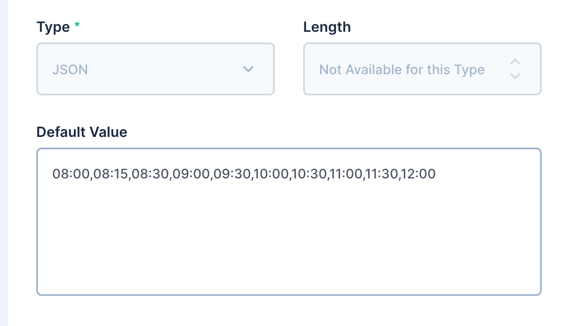The width and height of the screenshot is (570, 326).
Task: Place cursor after 12:00 in Default Value
Action: [x=437, y=174]
